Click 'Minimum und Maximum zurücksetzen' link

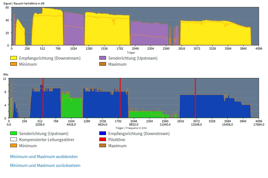(x=45, y=165)
